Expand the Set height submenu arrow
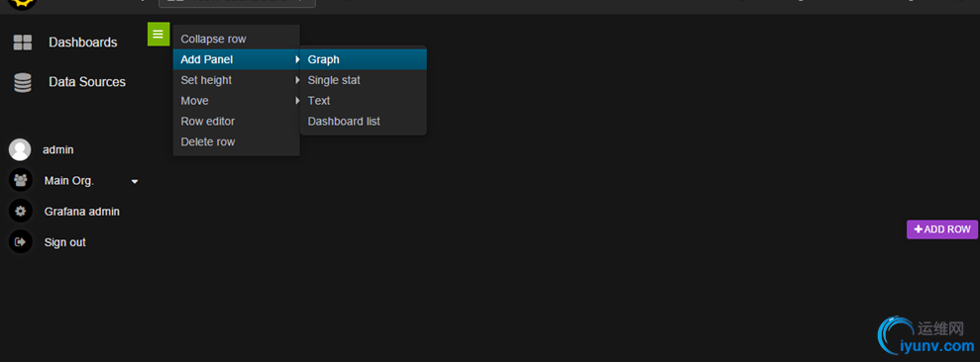The image size is (980, 362). click(297, 80)
